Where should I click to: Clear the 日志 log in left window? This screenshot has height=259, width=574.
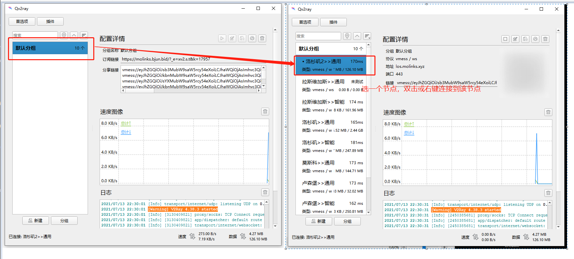coord(265,192)
